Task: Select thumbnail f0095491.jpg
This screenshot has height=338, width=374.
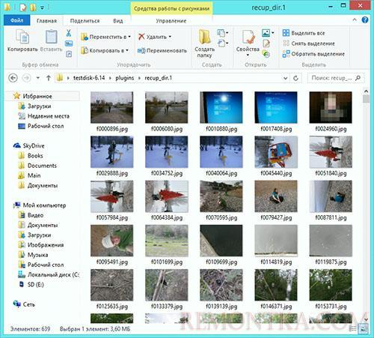Action: [x=111, y=241]
